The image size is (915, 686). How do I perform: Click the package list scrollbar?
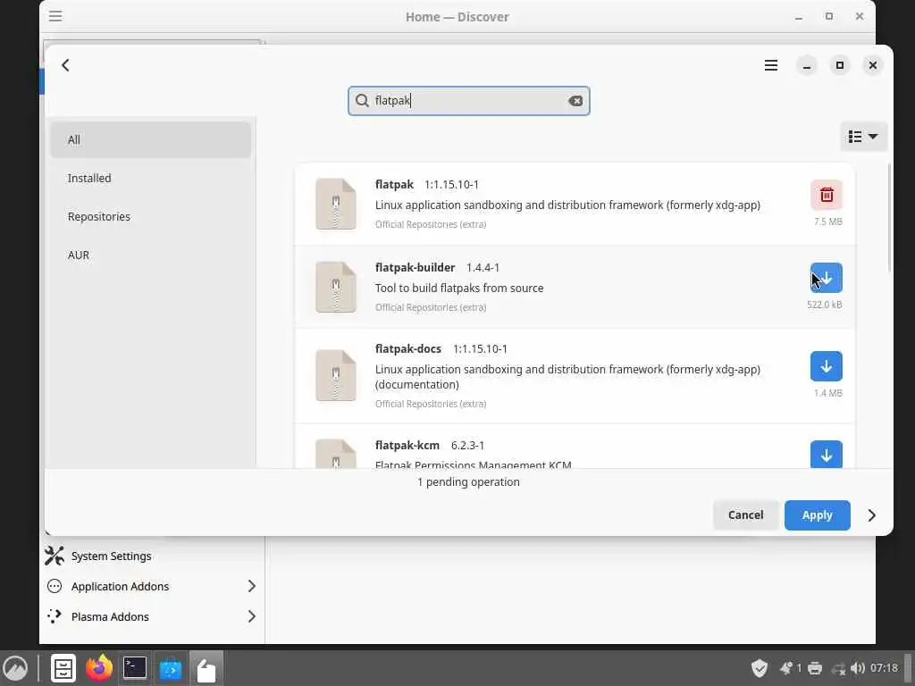point(889,219)
